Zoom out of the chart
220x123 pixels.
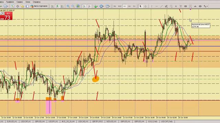click(73, 6)
